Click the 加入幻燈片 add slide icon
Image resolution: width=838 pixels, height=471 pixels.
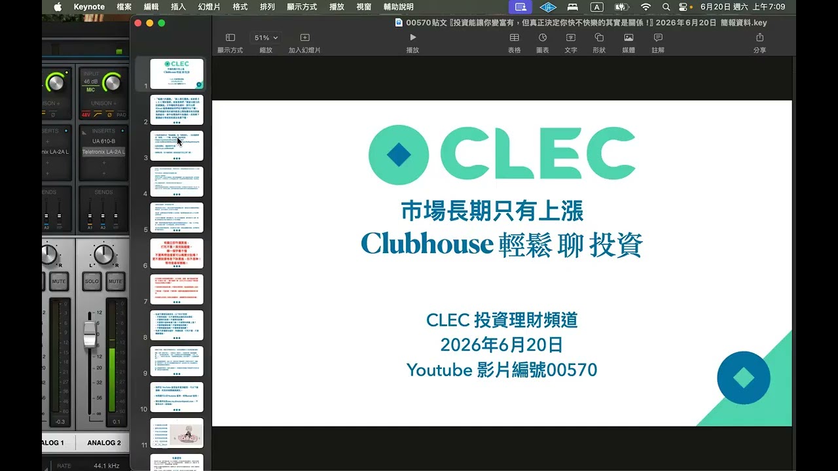pos(304,38)
